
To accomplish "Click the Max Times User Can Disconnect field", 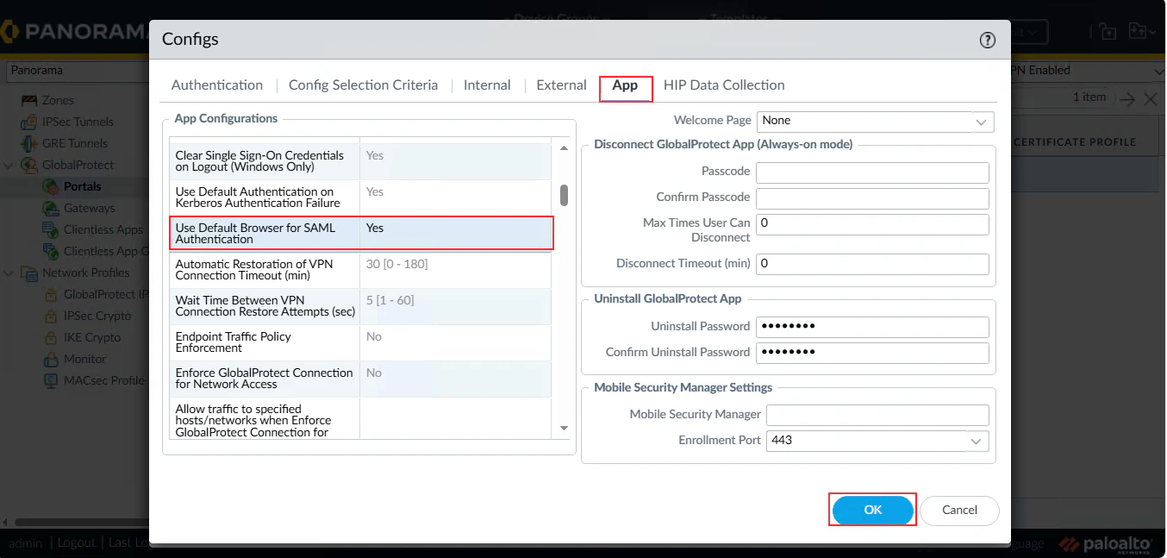I will click(872, 224).
